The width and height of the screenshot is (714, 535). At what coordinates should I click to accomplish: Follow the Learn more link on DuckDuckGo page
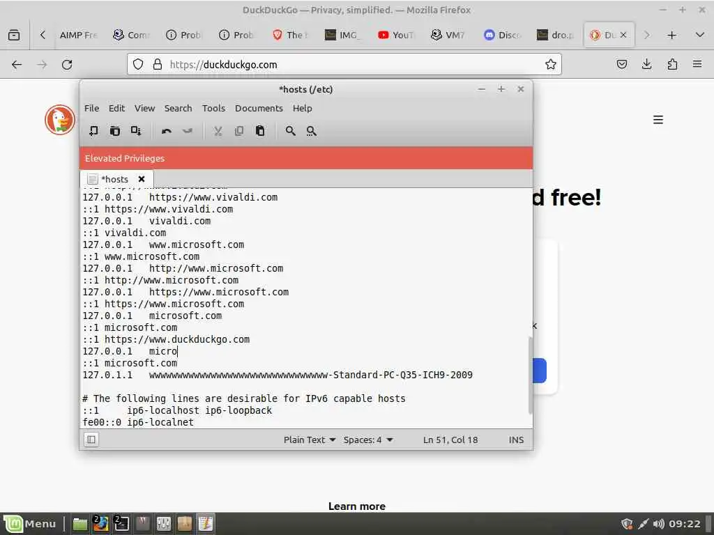(357, 506)
